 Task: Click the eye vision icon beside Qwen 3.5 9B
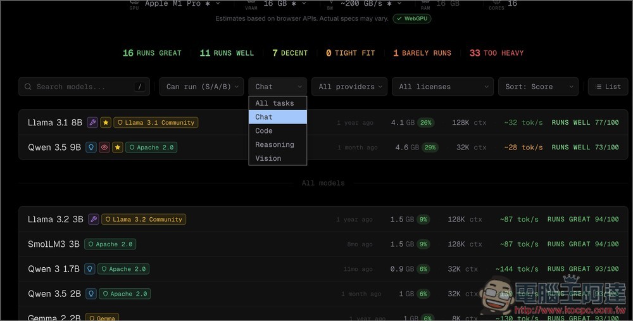[104, 148]
